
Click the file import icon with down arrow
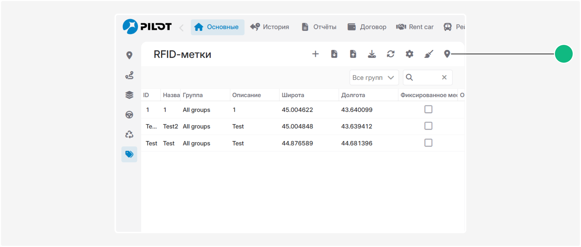(x=334, y=54)
